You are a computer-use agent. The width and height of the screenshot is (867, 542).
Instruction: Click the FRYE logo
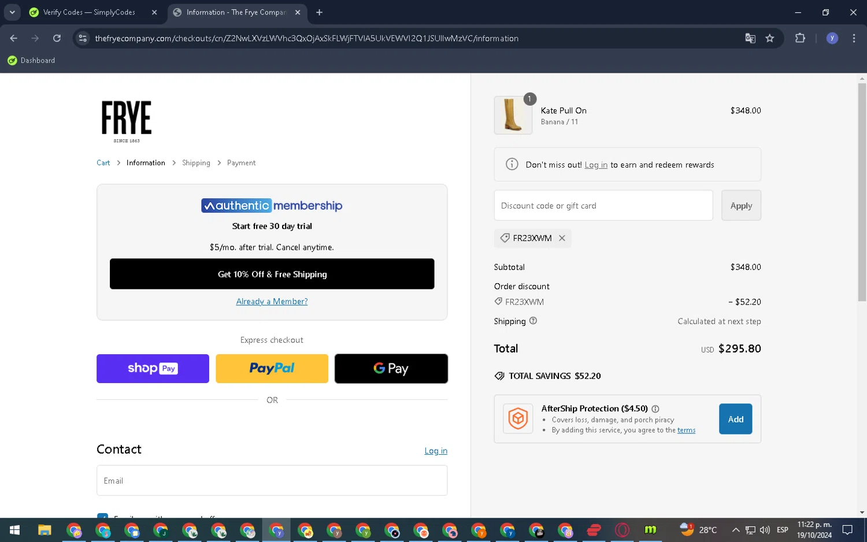(x=126, y=121)
